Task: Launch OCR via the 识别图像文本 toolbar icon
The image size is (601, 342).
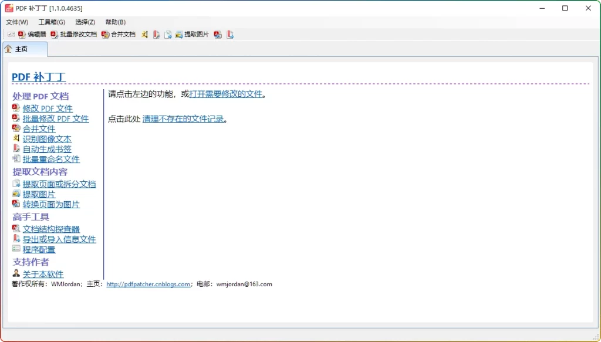Action: (x=144, y=34)
